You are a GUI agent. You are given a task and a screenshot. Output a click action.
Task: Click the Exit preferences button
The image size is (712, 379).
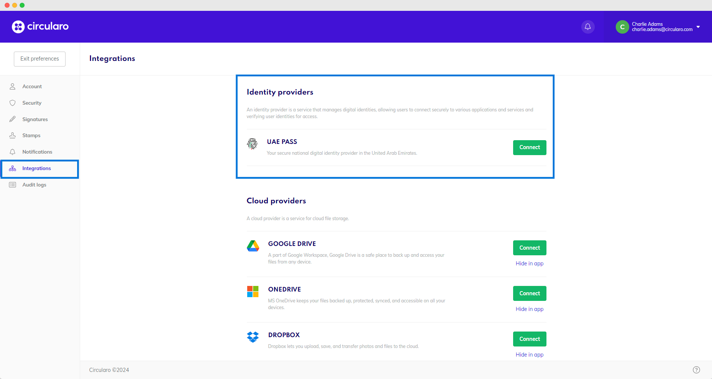pyautogui.click(x=39, y=59)
